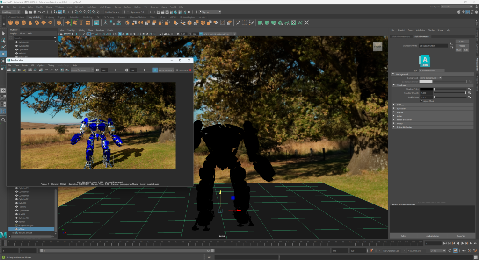Viewport: 479px width, 260px height.
Task: Click the Save Scene icon in status line
Action: (35, 12)
